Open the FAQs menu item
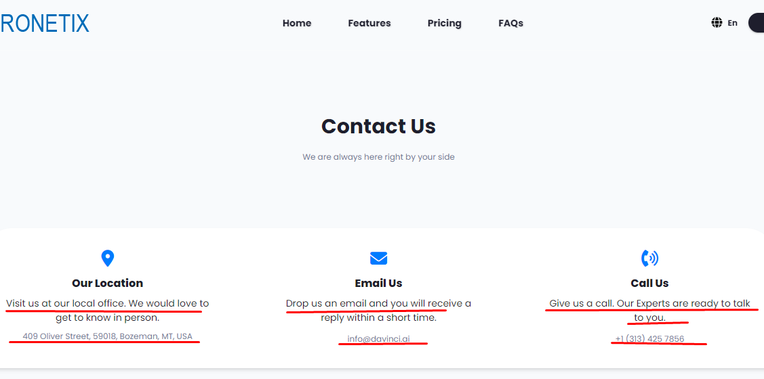Viewport: 764px width, 379px height. click(510, 23)
